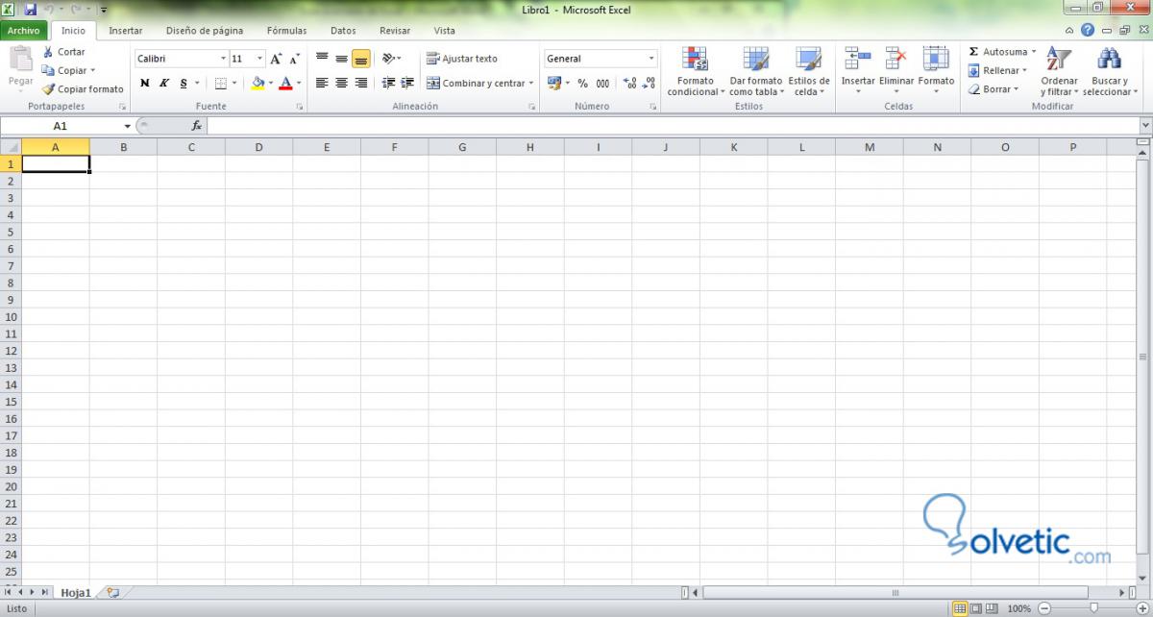Click the center text horizontally icon
The image size is (1153, 617).
coord(341,84)
